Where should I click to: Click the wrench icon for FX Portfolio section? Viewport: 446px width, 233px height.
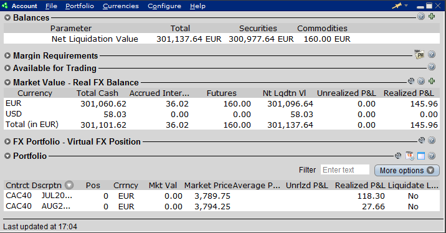pyautogui.click(x=422, y=140)
